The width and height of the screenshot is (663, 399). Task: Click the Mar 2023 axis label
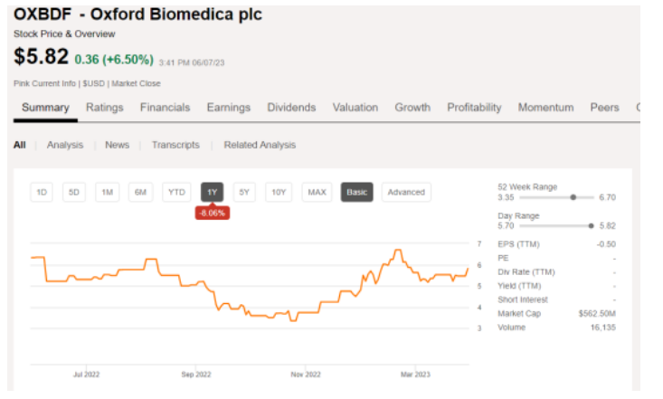tap(415, 375)
